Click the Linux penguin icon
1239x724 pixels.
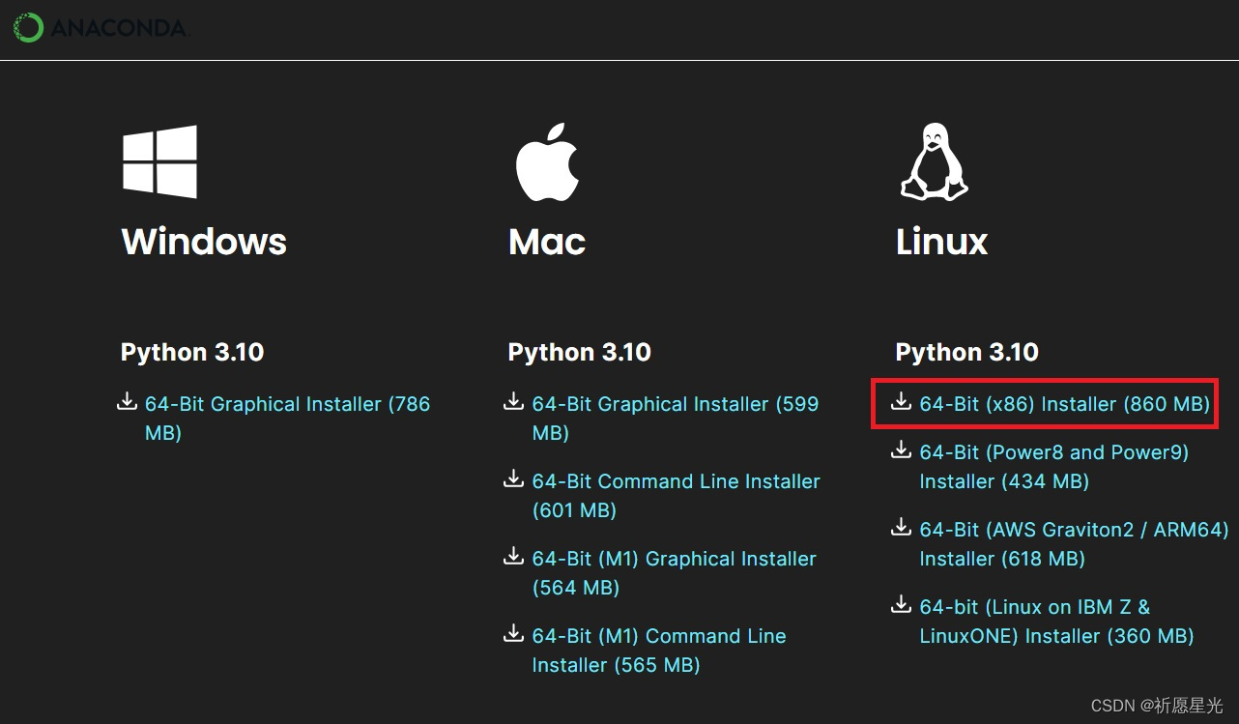(x=934, y=161)
